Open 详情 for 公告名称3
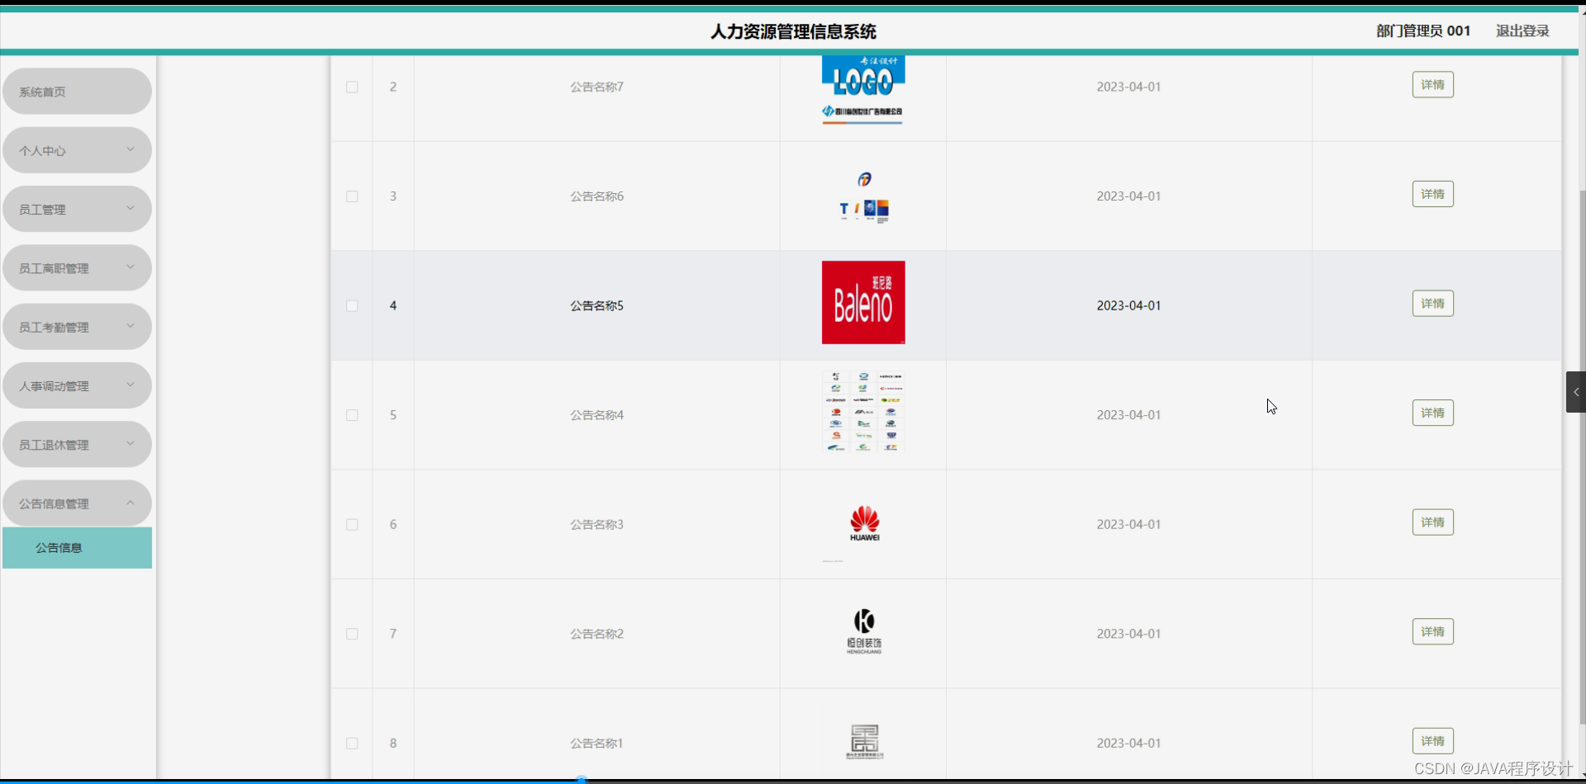 pos(1432,522)
